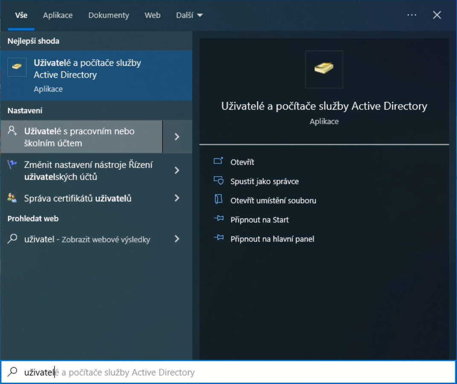Click the Otevřít icon
This screenshot has height=384, width=457.
tap(218, 161)
